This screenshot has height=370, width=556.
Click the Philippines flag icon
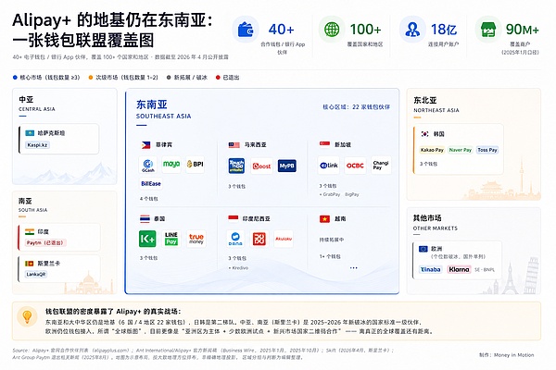(x=145, y=145)
